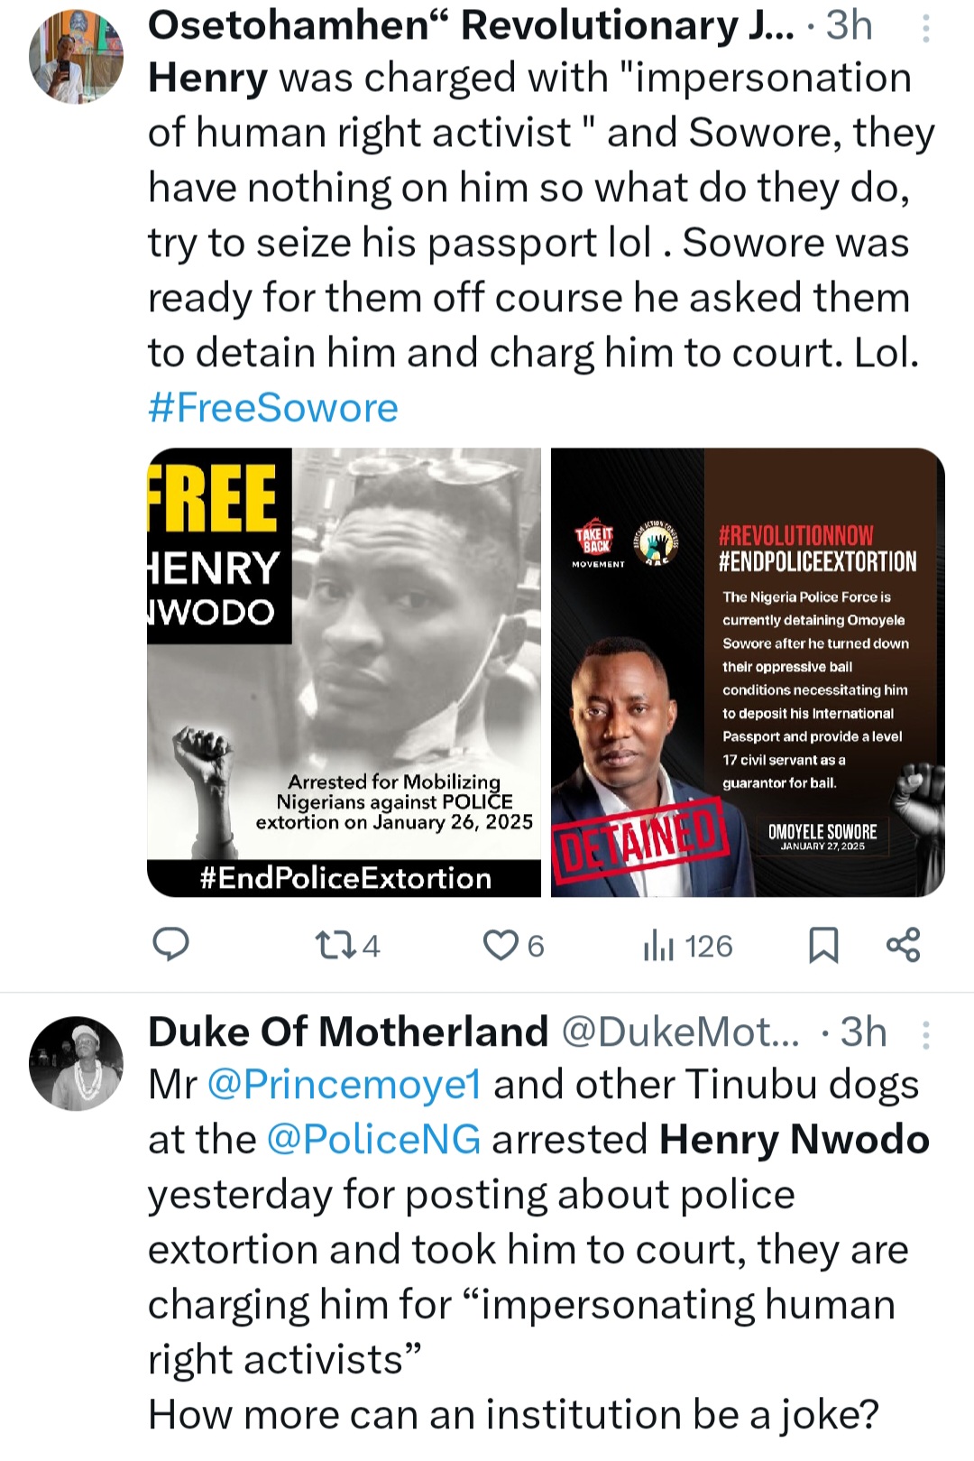Open the @Princemoye1 mention
974x1461 pixels.
click(345, 1085)
